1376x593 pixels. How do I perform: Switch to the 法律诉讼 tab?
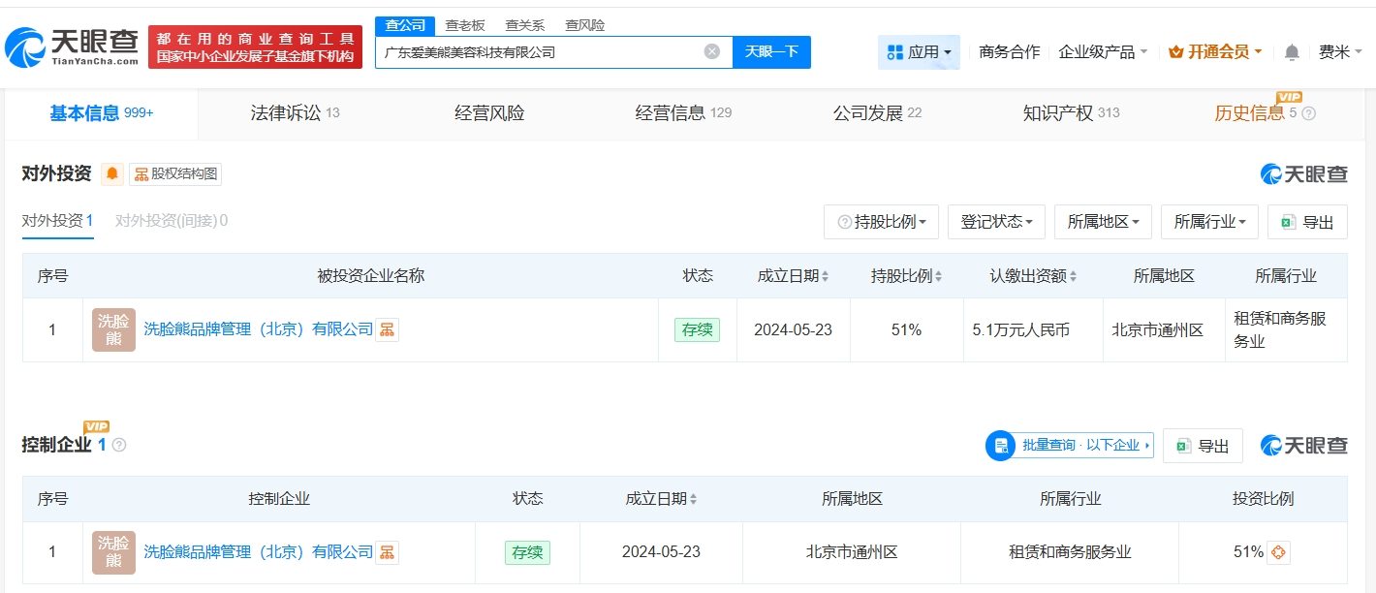(x=285, y=112)
